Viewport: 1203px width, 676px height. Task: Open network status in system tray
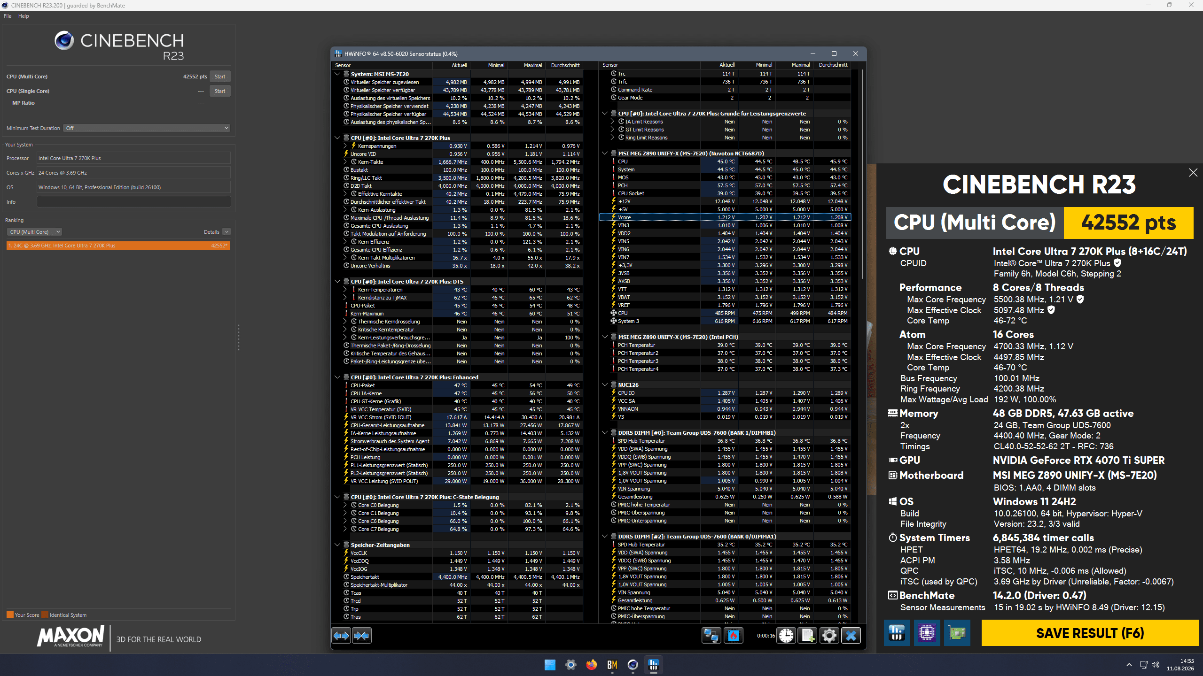click(x=1144, y=665)
